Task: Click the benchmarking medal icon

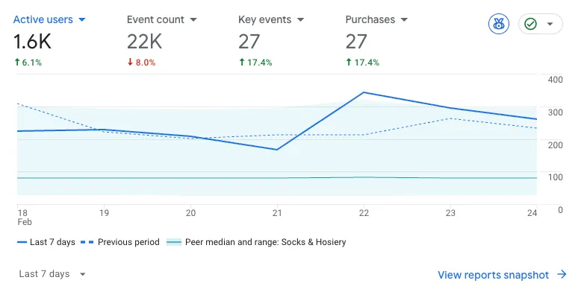Action: pyautogui.click(x=499, y=25)
